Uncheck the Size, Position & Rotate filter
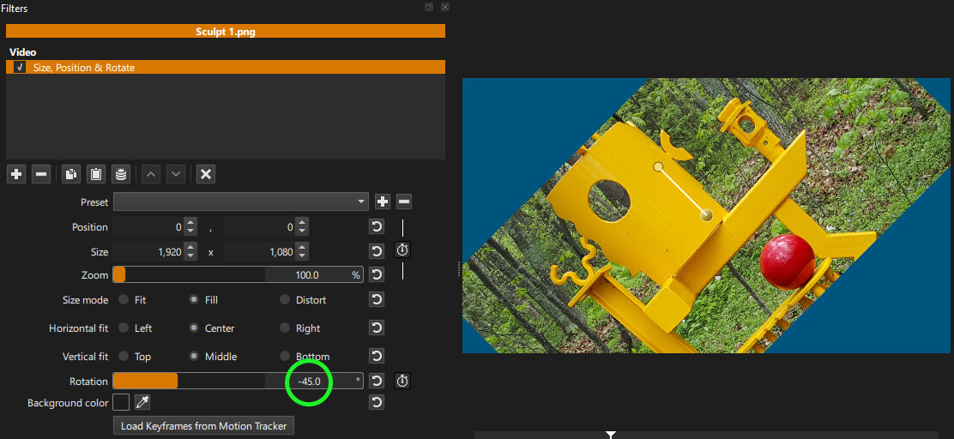954x439 pixels. coord(20,68)
